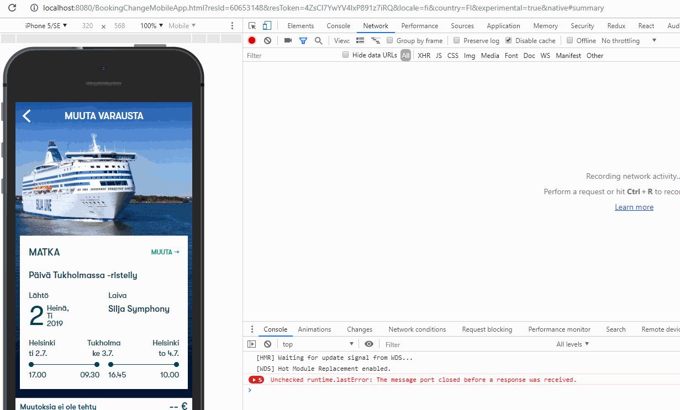Click the Learn more link
The width and height of the screenshot is (680, 410).
click(634, 207)
